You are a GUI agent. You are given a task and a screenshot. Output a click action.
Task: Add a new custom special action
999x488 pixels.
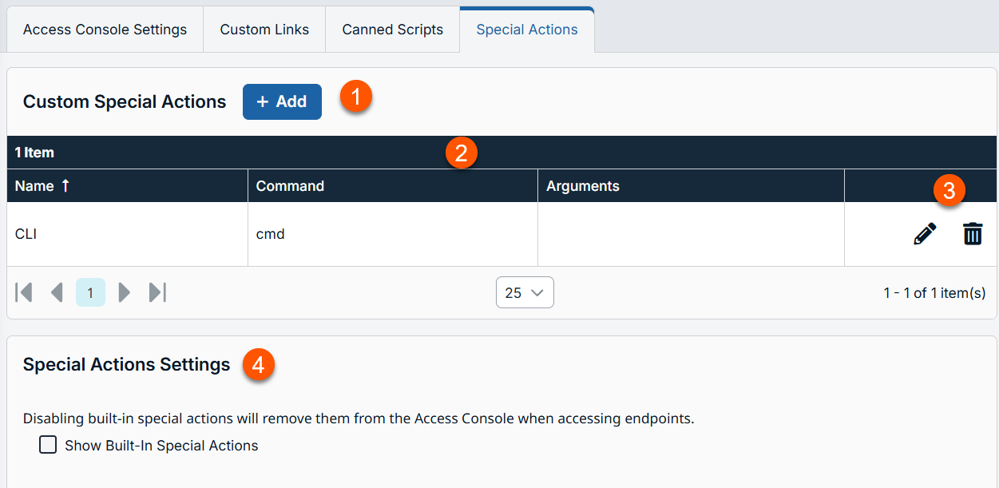click(282, 101)
